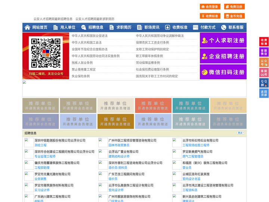Viewport: 269px width, 202px height.
Task: Open 网站首页 navigation menu item
Action: tap(40, 27)
